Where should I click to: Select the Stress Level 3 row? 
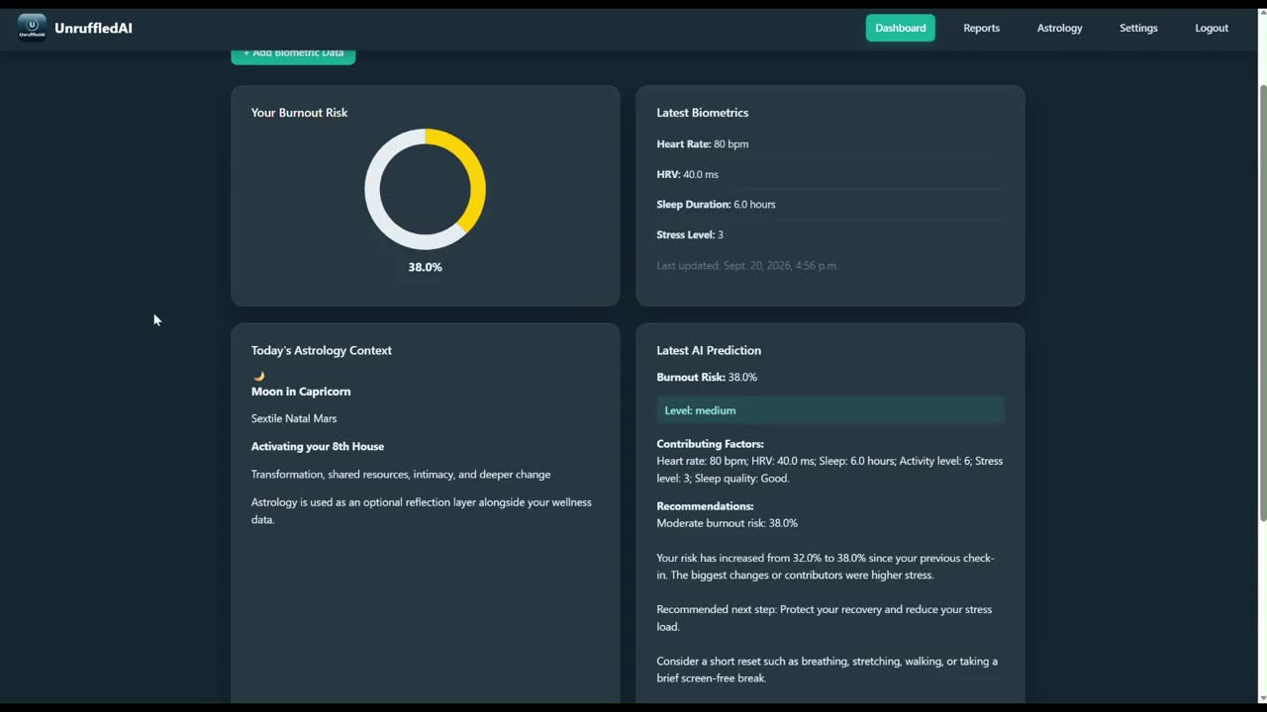[x=829, y=234]
